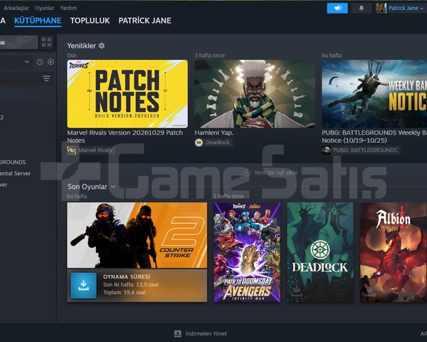The width and height of the screenshot is (427, 342).
Task: Click the blue download button for Counter-Strike 2
Action: coord(83,285)
